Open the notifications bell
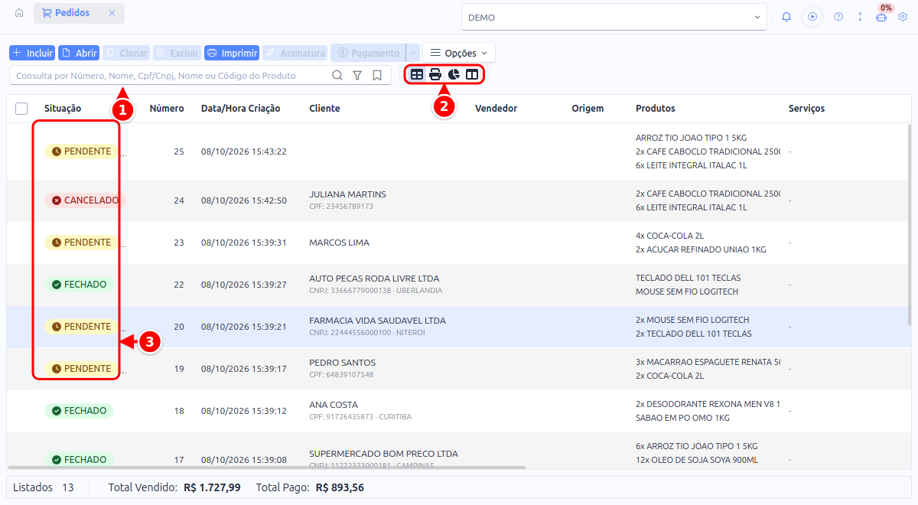The width and height of the screenshot is (918, 505). [x=786, y=17]
